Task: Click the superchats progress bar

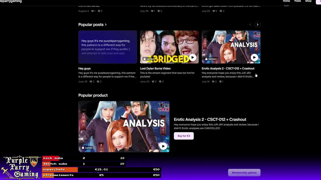Action: (101, 169)
